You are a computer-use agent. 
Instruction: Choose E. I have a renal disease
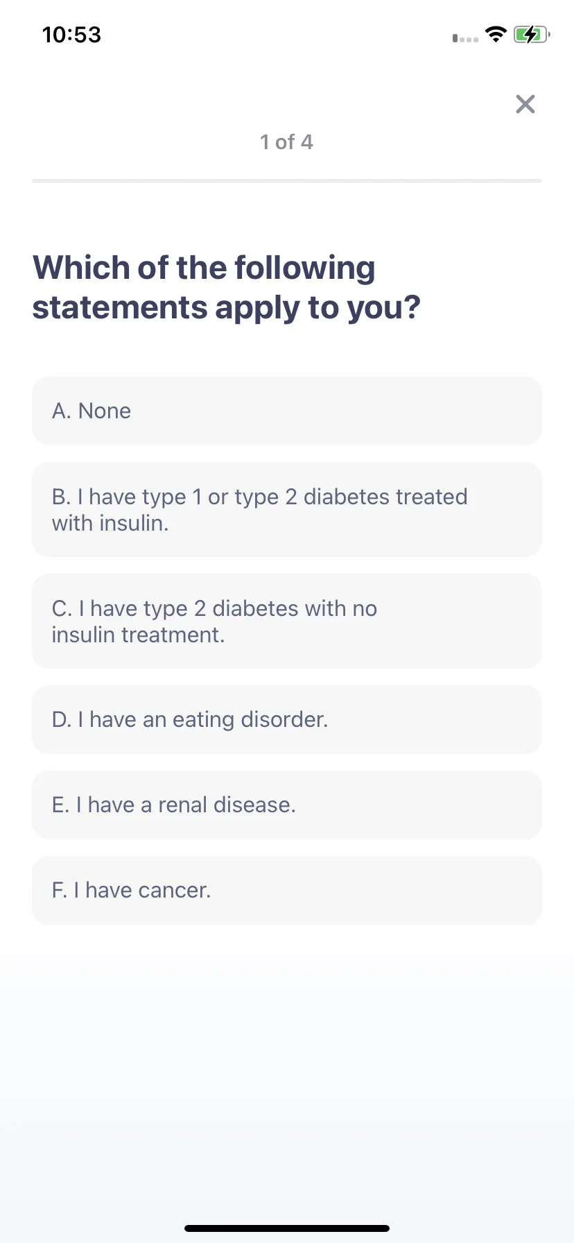pyautogui.click(x=287, y=805)
